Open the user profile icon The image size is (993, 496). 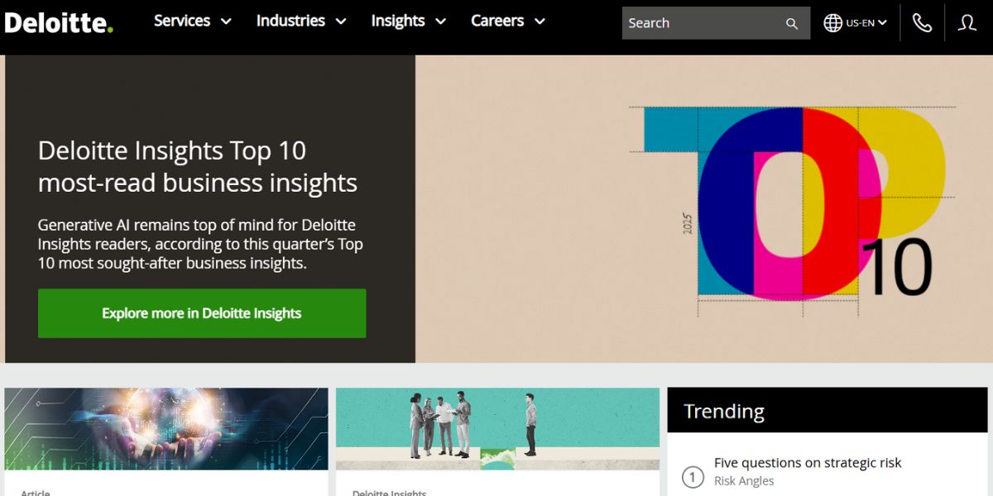[x=967, y=23]
